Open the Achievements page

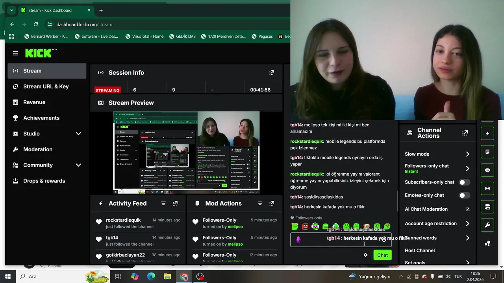(47, 118)
